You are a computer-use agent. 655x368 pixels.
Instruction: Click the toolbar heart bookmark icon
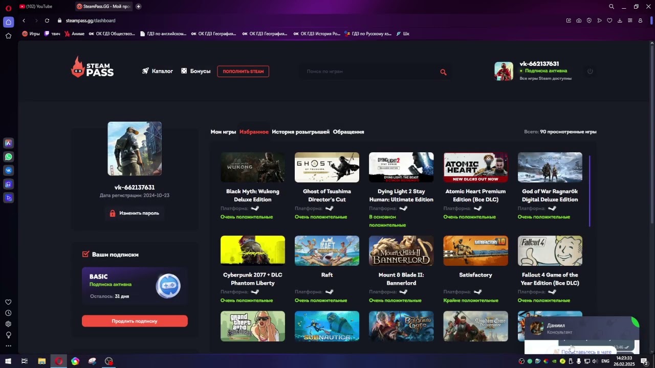tap(609, 20)
